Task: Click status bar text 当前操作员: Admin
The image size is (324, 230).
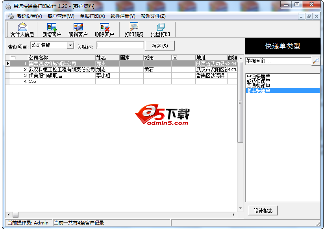Action: 28,223
